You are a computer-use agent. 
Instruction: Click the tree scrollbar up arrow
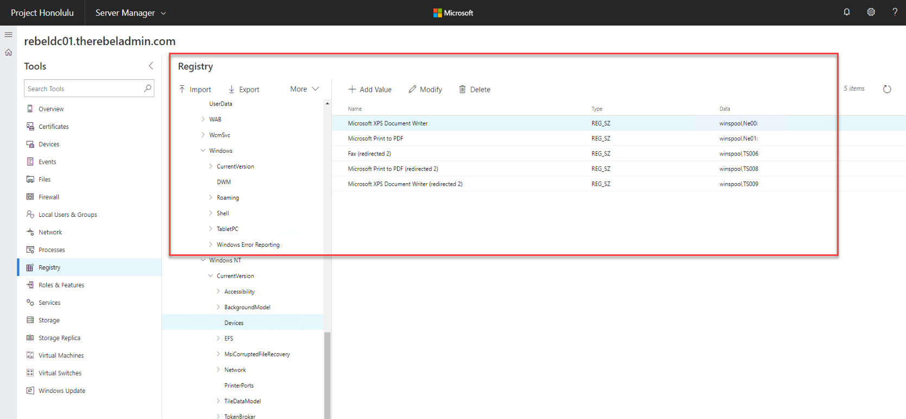pos(327,103)
